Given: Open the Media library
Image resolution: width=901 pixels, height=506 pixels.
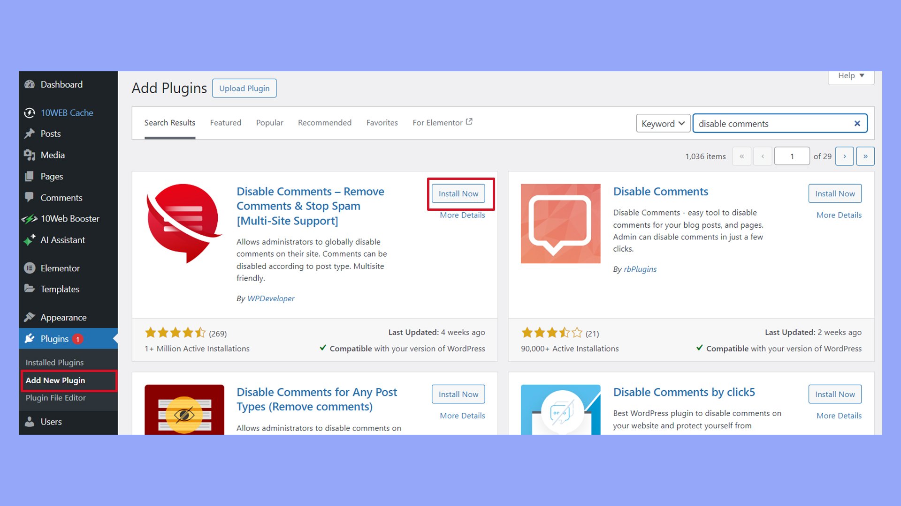Looking at the screenshot, I should click(x=52, y=155).
